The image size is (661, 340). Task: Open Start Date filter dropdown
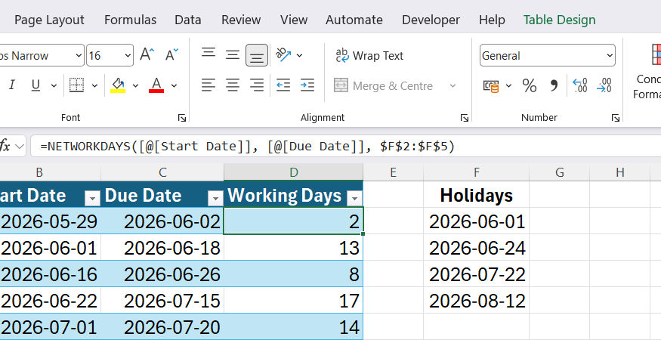click(x=92, y=198)
